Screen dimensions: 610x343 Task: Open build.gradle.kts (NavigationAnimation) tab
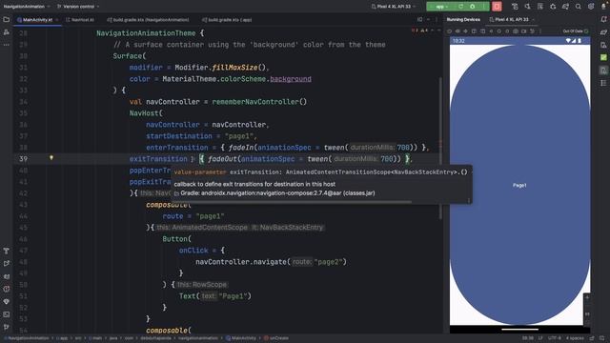click(x=148, y=19)
